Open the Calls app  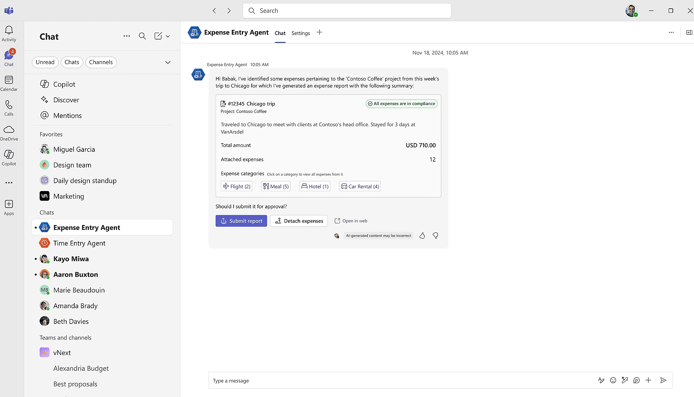tap(9, 107)
